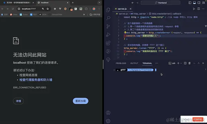Image resolution: width=207 pixels, height=124 pixels.
Task: Toggle the primary side bar layout icon
Action: 190,3
